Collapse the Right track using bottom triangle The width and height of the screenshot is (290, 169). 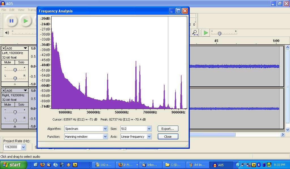(15, 126)
